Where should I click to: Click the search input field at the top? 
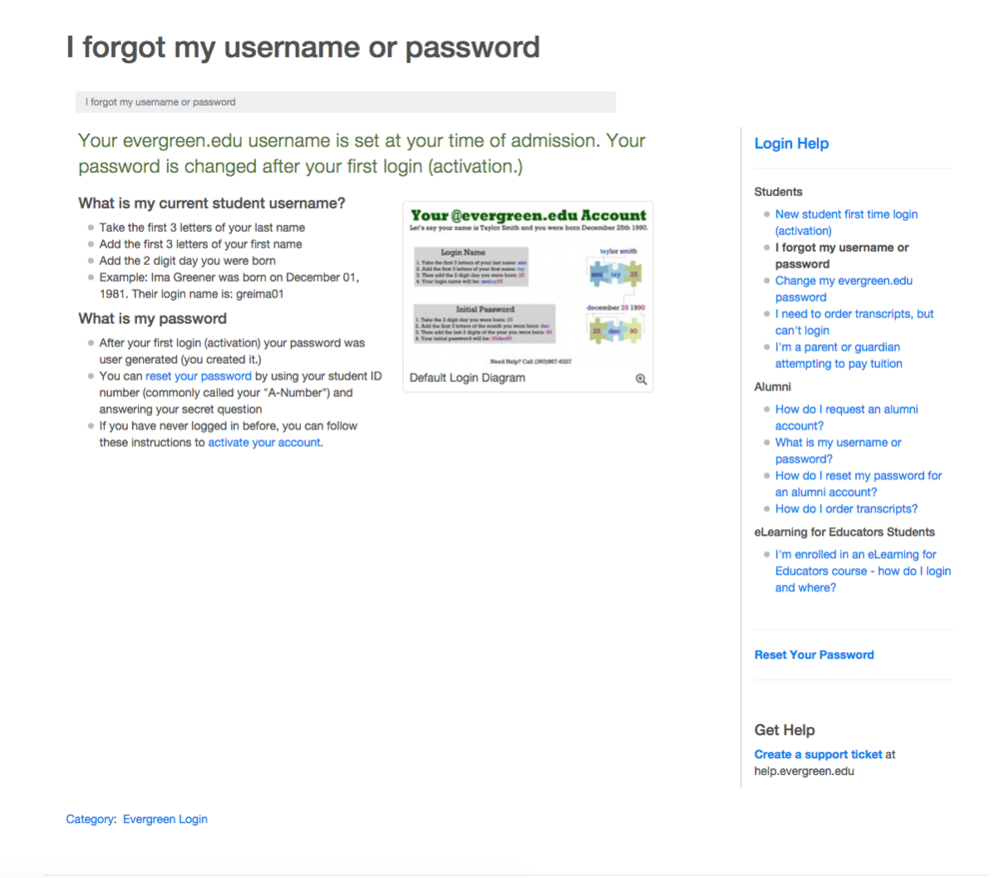345,101
